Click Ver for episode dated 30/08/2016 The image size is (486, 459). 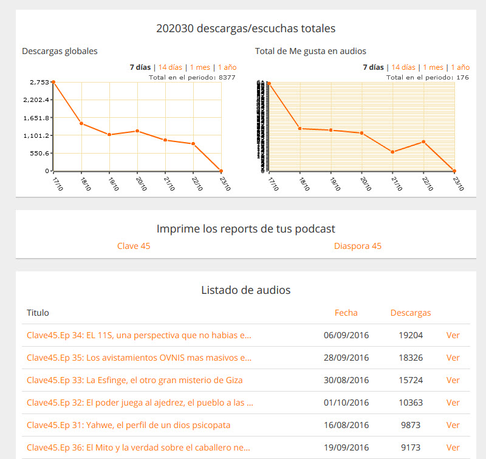pyautogui.click(x=453, y=380)
